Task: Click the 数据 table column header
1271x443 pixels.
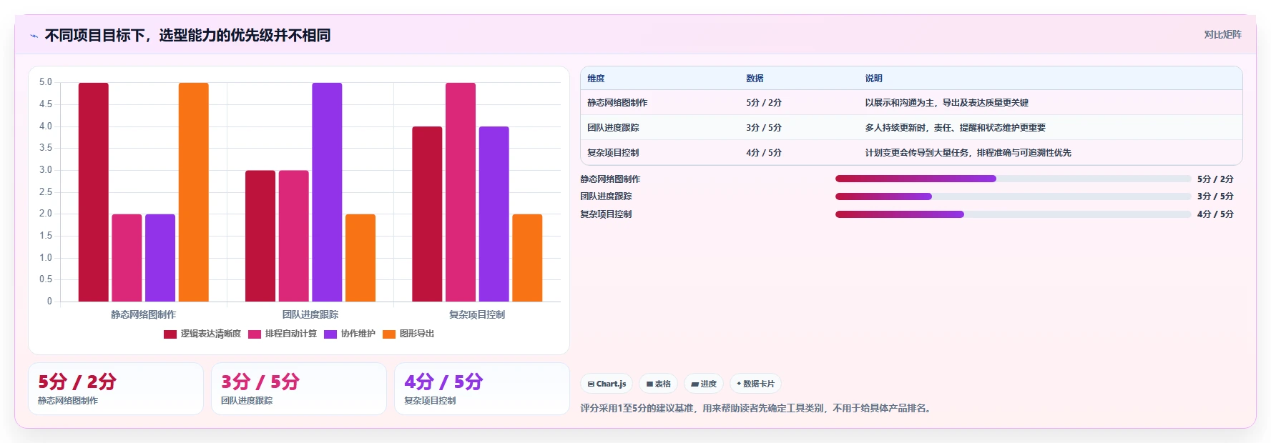Action: tap(755, 79)
